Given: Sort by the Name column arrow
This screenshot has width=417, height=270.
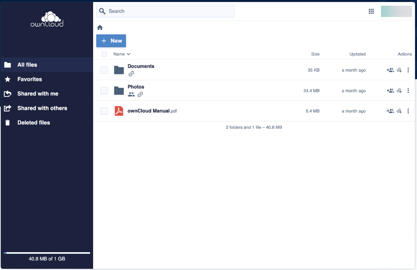Looking at the screenshot, I should [128, 54].
